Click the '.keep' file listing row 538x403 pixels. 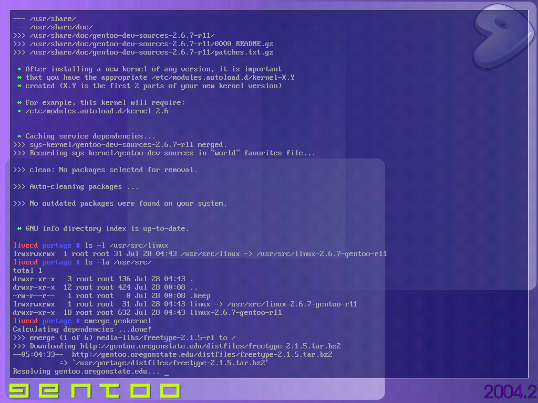pos(112,296)
